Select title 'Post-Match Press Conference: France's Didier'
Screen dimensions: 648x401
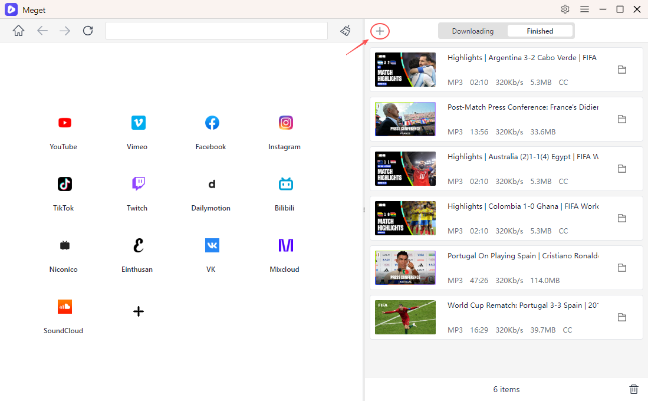(523, 107)
